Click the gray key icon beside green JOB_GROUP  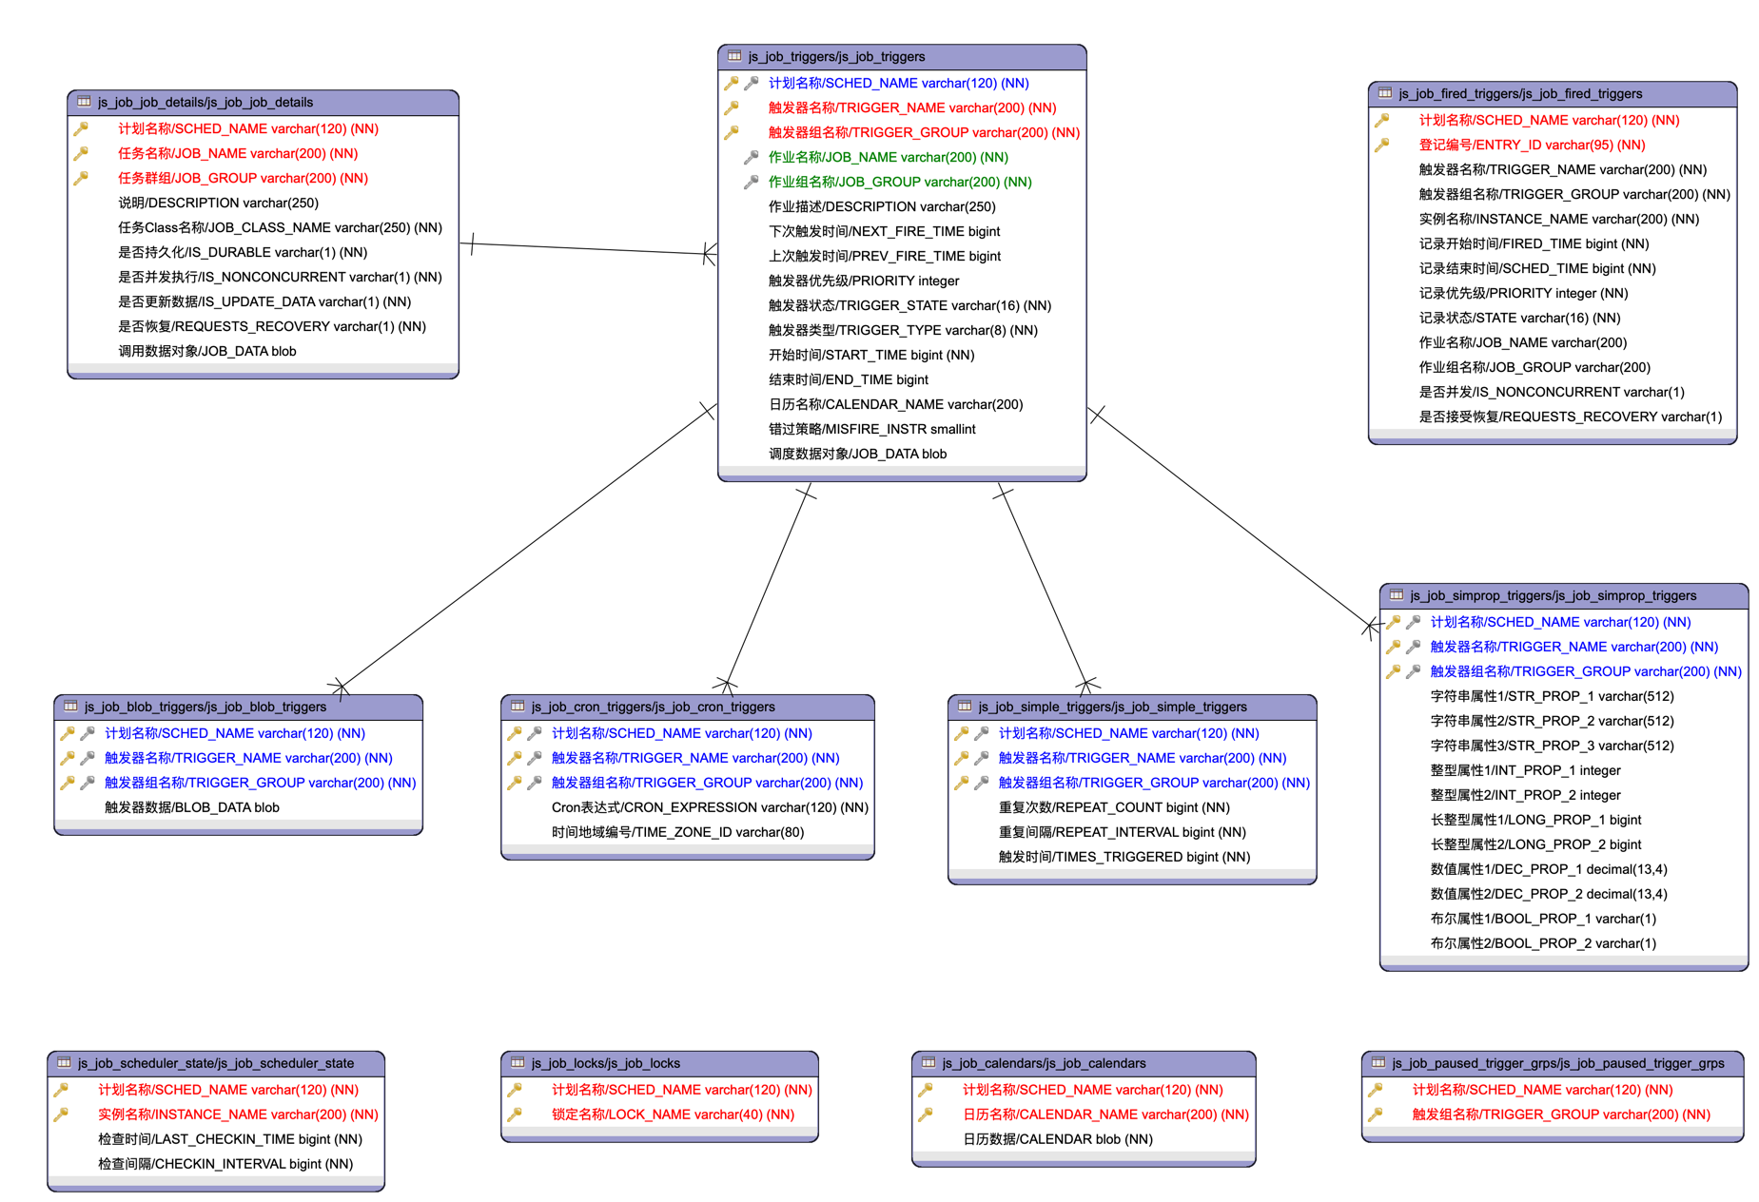coord(751,182)
